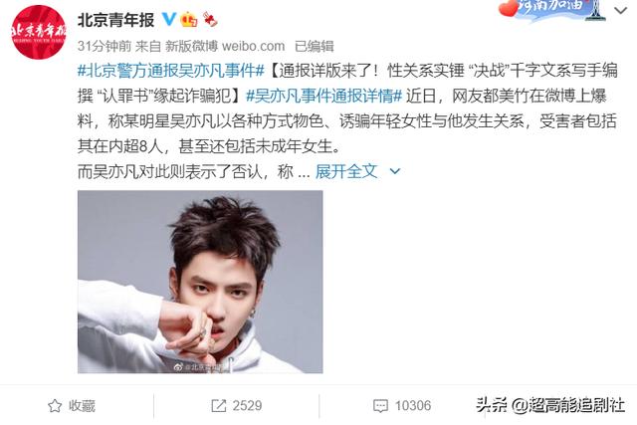Click the star icon to favorite post
The width and height of the screenshot is (637, 425).
(55, 405)
